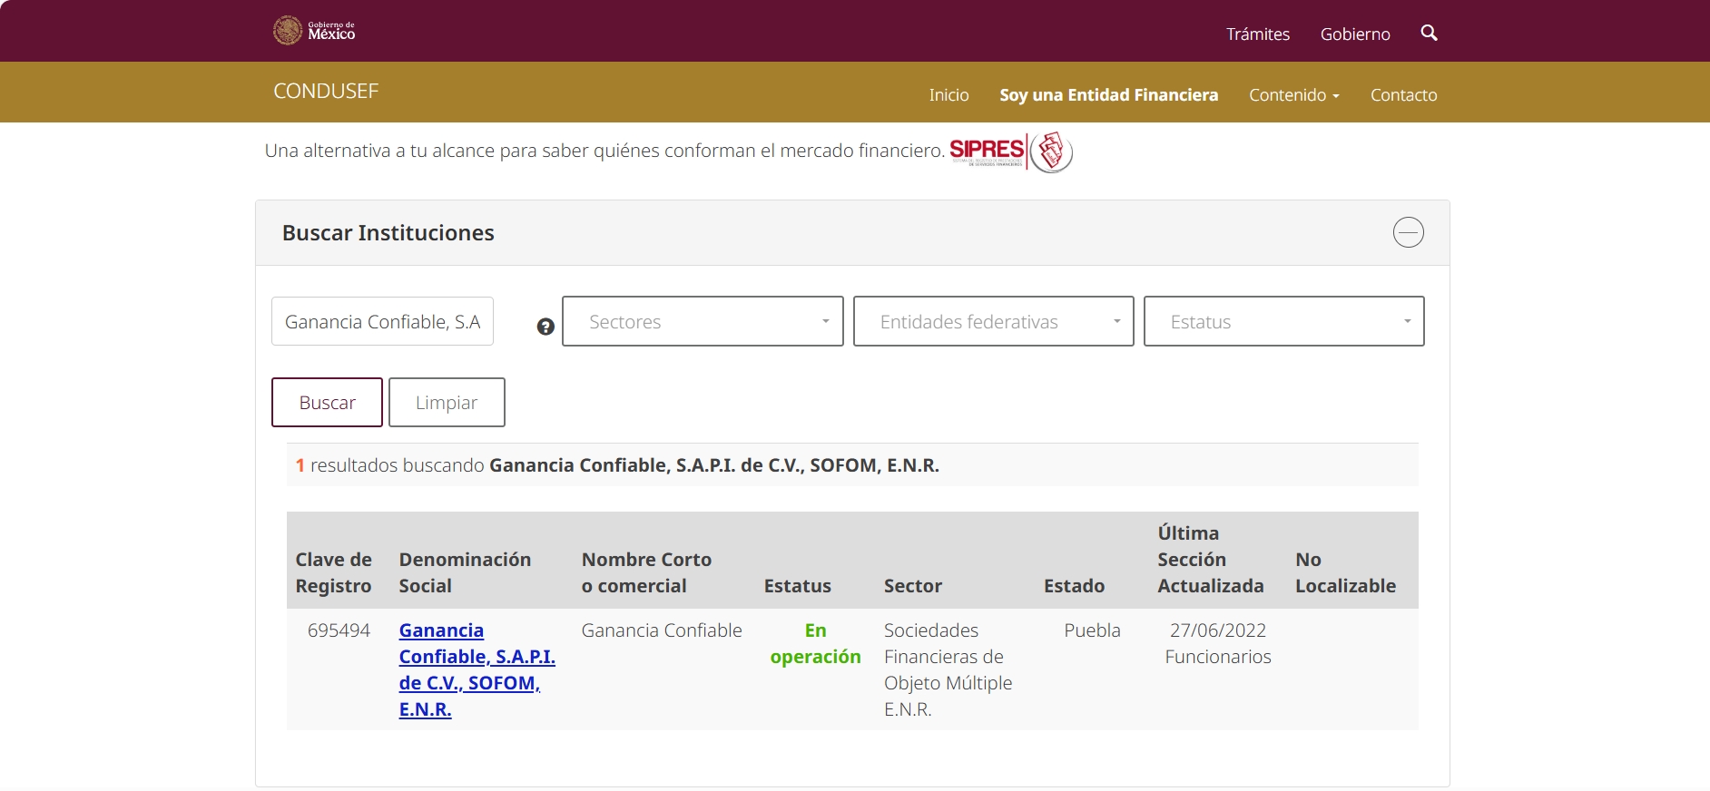The width and height of the screenshot is (1710, 791).
Task: Open the search magnifier icon
Action: point(1429,33)
